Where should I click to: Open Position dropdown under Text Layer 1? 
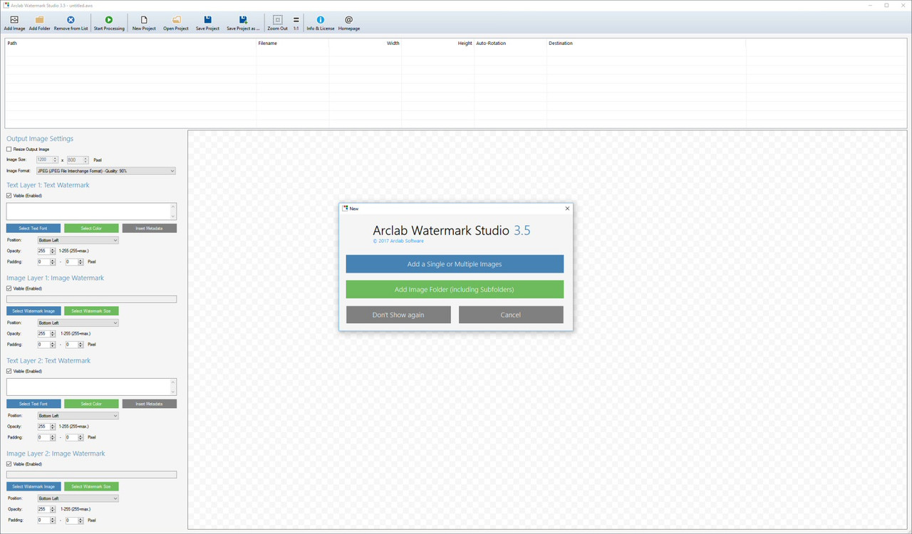(x=78, y=241)
